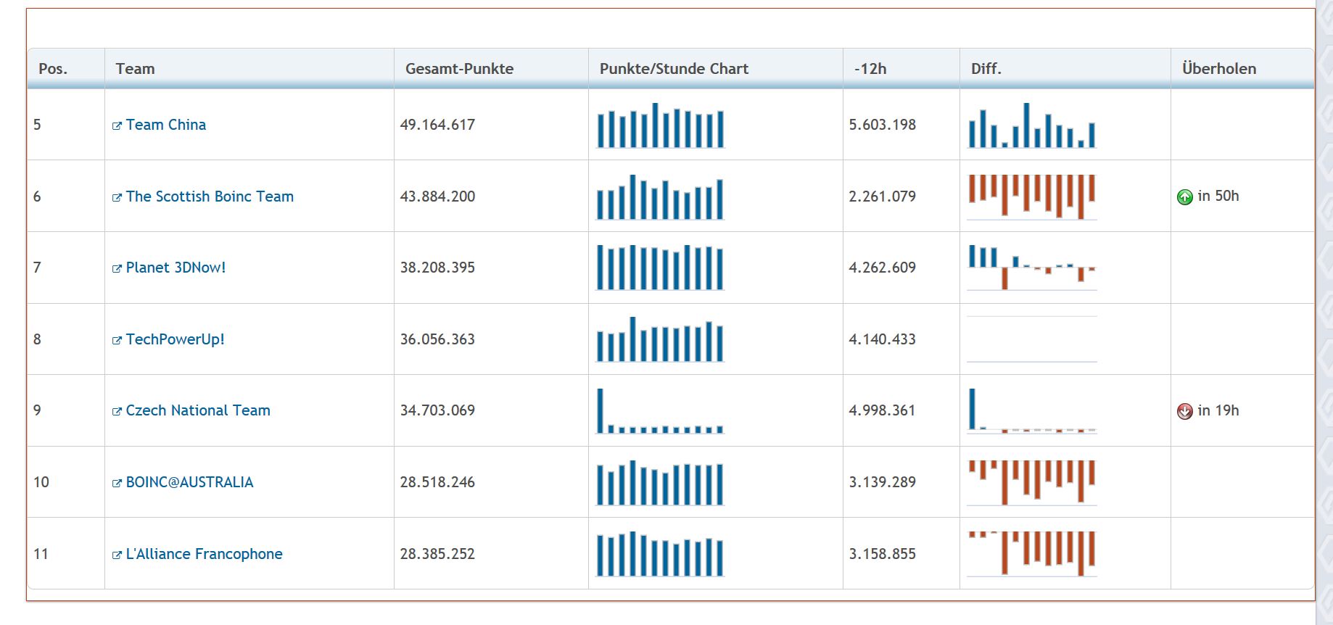This screenshot has height=625, width=1333.
Task: Select the -12h value 5.603.198
Action: point(882,125)
